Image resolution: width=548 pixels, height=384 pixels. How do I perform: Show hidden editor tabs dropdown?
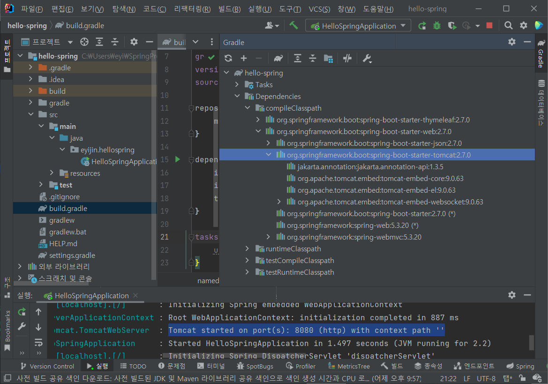195,42
